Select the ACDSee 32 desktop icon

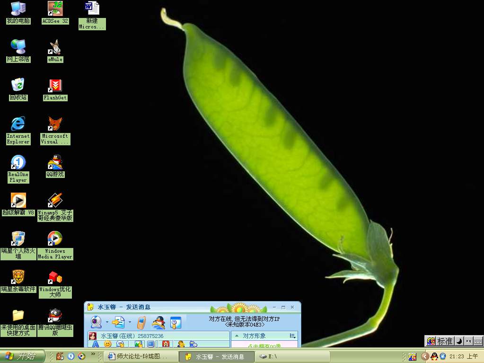click(x=55, y=12)
